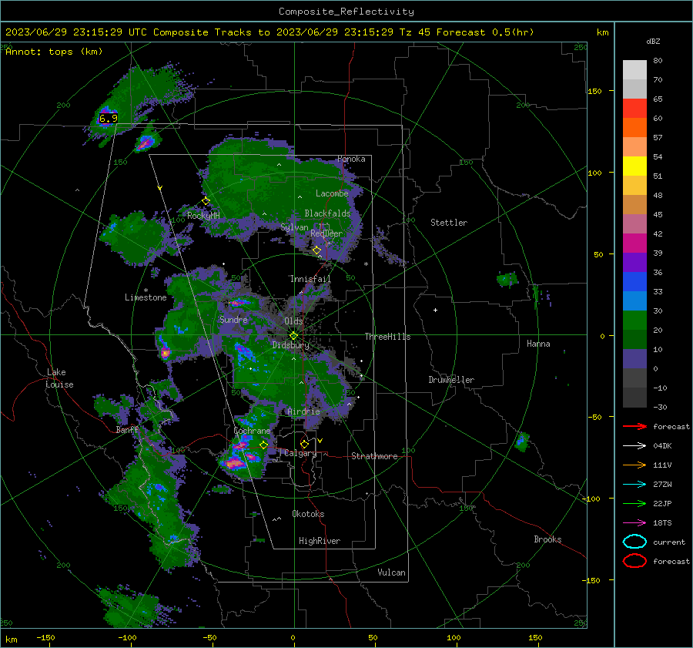Click the Okotoks label
693x648 pixels.
point(308,514)
